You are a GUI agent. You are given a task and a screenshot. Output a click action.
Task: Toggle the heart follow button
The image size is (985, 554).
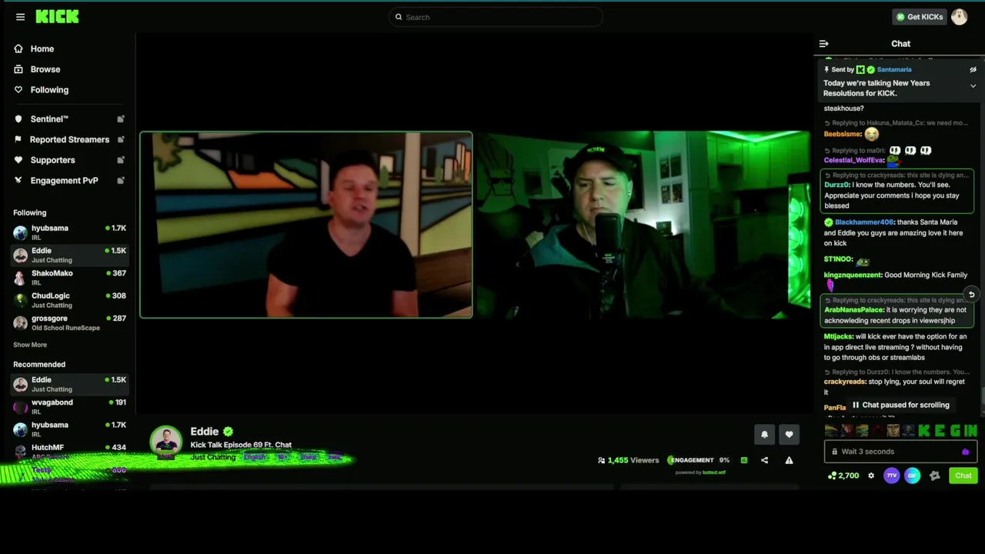789,435
